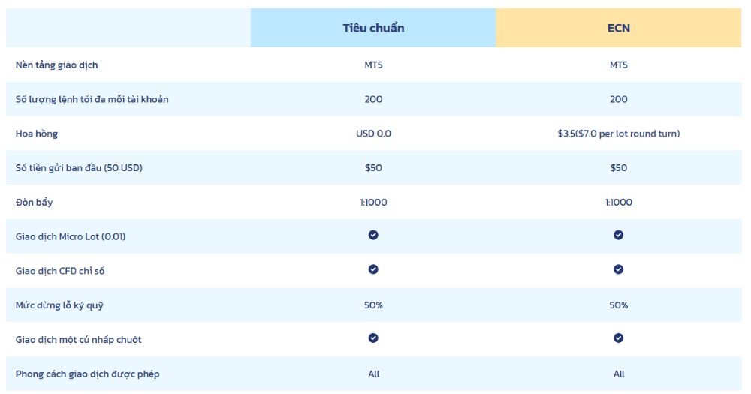751x394 pixels.
Task: Click "Số lượng lệnh tối đa mỗi tài khoản" label
Action: (x=92, y=99)
